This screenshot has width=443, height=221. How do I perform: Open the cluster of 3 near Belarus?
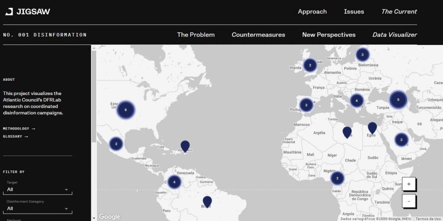pyautogui.click(x=363, y=55)
